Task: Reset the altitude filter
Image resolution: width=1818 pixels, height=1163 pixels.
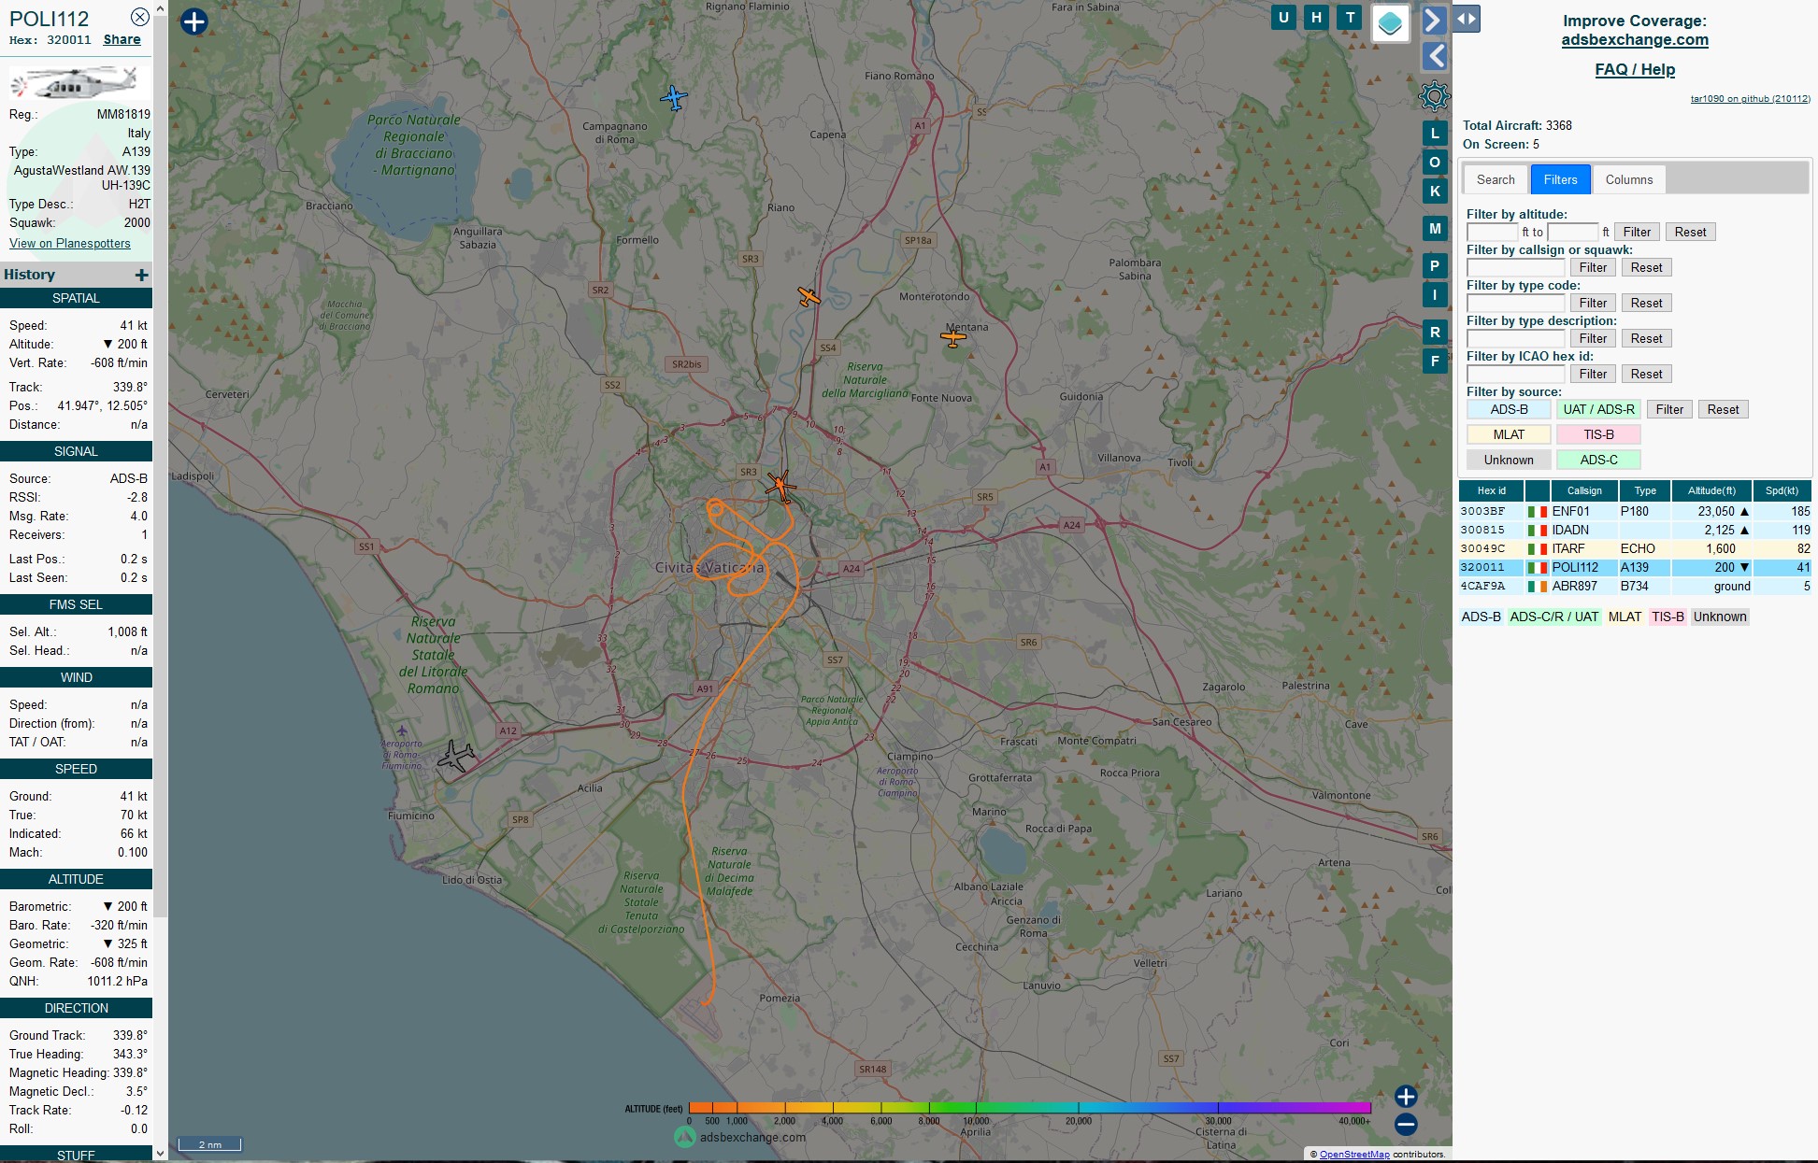Action: click(1690, 232)
